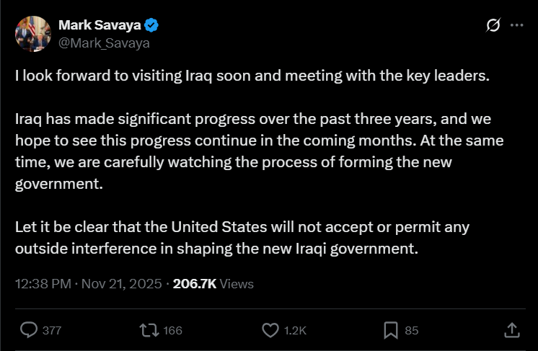
Task: Click the 166 reposts count
Action: pyautogui.click(x=173, y=331)
